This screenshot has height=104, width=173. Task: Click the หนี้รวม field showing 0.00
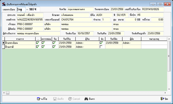(157, 20)
